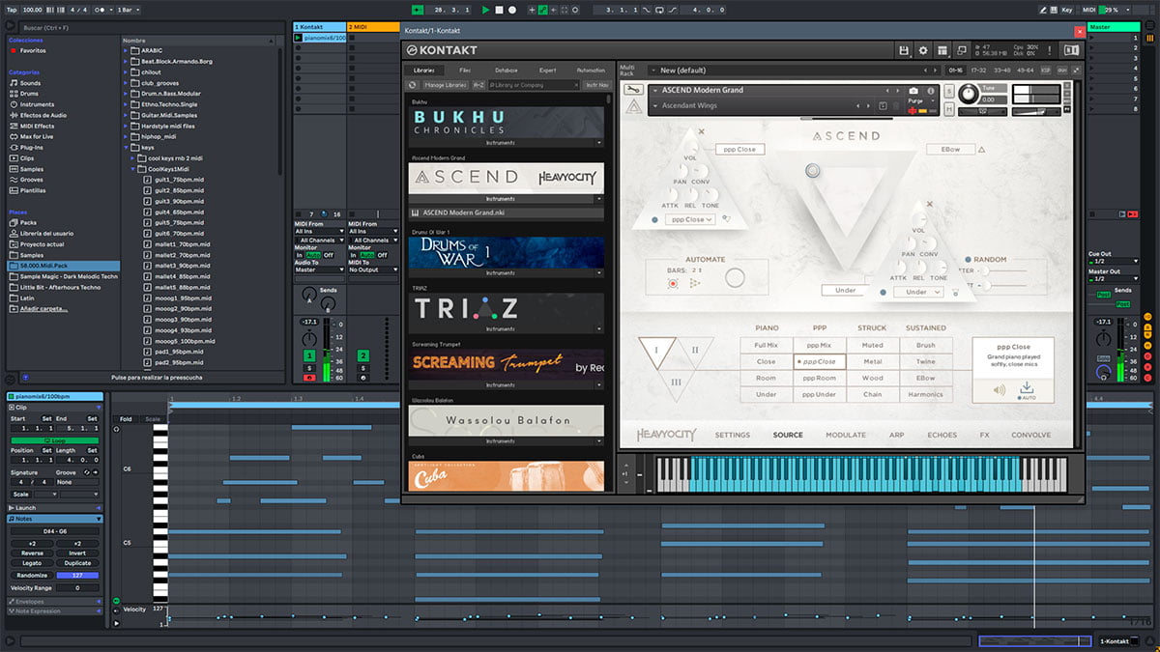Take snapshot using the camera icon

[913, 91]
